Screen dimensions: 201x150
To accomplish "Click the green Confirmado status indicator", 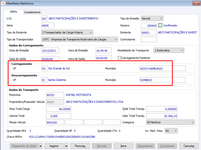I will pos(160,25).
